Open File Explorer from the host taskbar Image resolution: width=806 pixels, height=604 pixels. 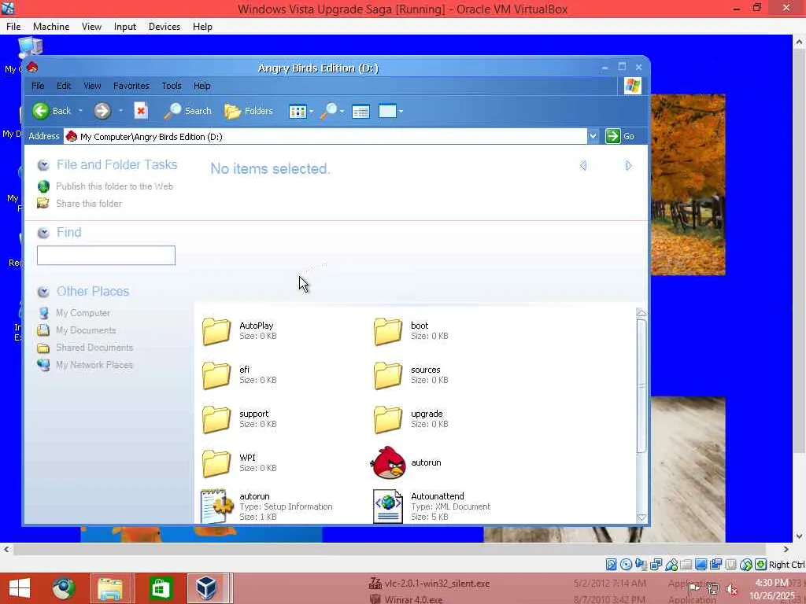click(110, 588)
